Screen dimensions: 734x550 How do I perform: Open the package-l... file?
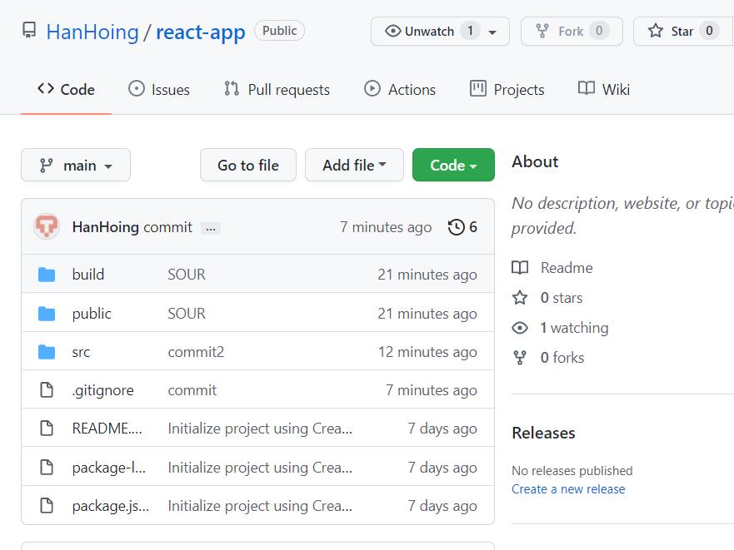pyautogui.click(x=108, y=468)
